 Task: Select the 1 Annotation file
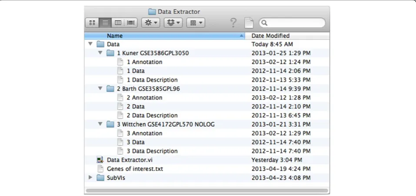(144, 62)
